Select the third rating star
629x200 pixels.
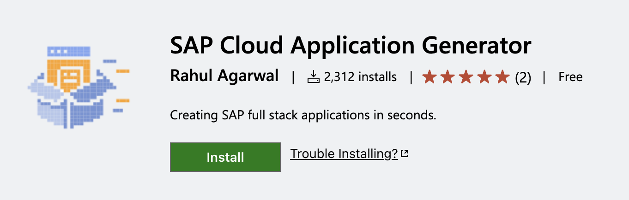tap(466, 77)
